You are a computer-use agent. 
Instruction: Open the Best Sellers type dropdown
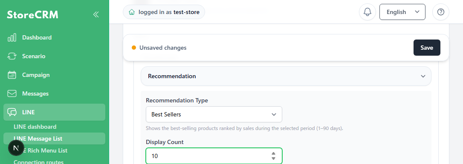tap(214, 114)
